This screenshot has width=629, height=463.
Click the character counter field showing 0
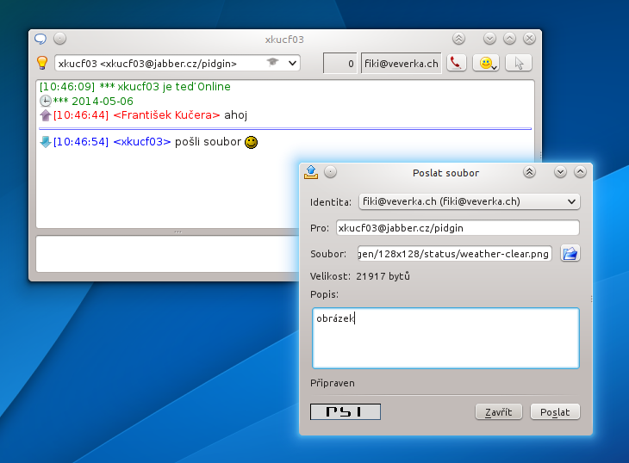click(x=339, y=64)
